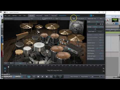Click the Stop transport button
The height and width of the screenshot is (90, 120).
coord(38,76)
